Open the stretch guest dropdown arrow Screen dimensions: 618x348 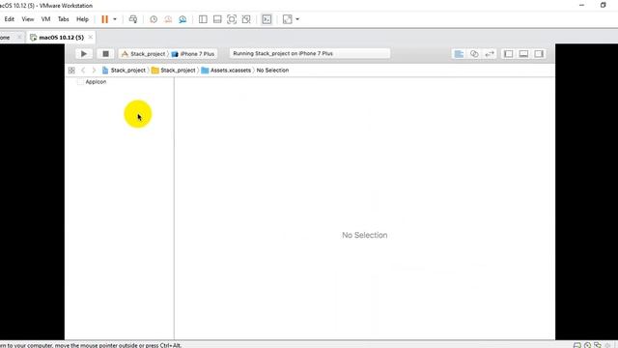[x=297, y=19]
